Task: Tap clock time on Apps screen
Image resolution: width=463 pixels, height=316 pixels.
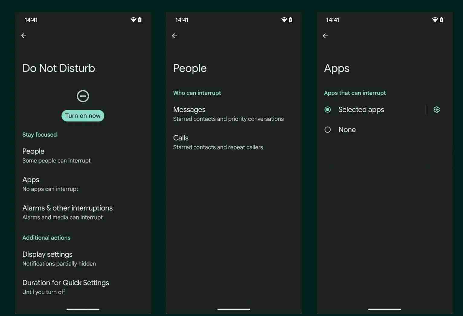Action: [x=333, y=20]
